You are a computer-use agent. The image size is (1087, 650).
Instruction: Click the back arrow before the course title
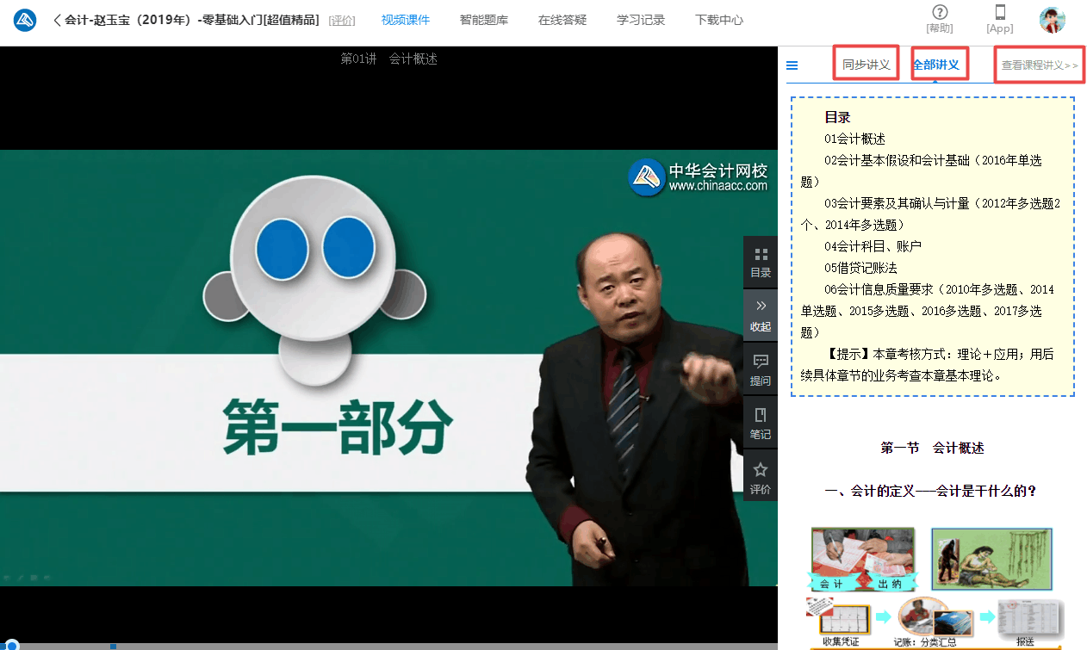tap(57, 20)
